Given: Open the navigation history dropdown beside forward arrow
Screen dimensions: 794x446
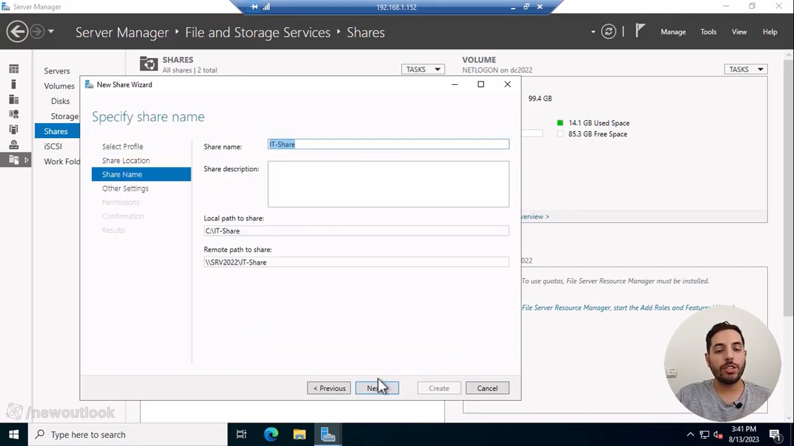Looking at the screenshot, I should click(51, 31).
